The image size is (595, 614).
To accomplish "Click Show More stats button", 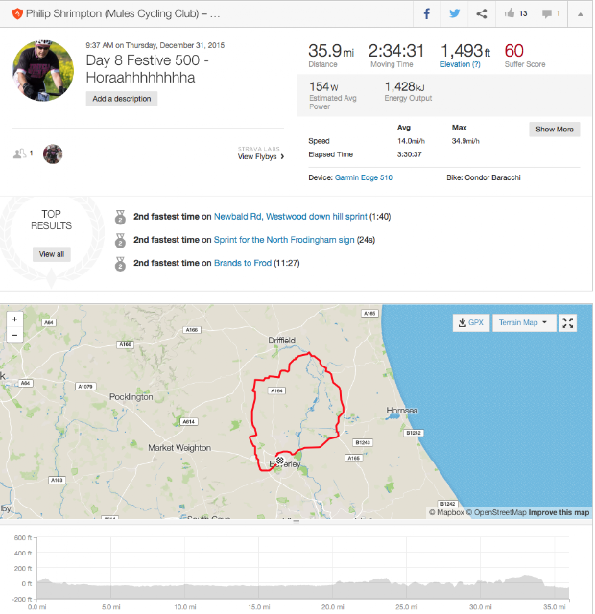I will [x=554, y=130].
